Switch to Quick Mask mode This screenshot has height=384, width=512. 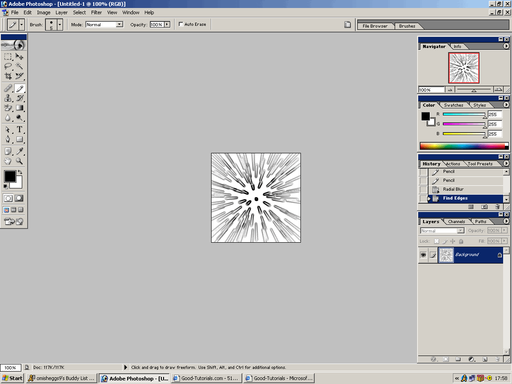(x=19, y=198)
